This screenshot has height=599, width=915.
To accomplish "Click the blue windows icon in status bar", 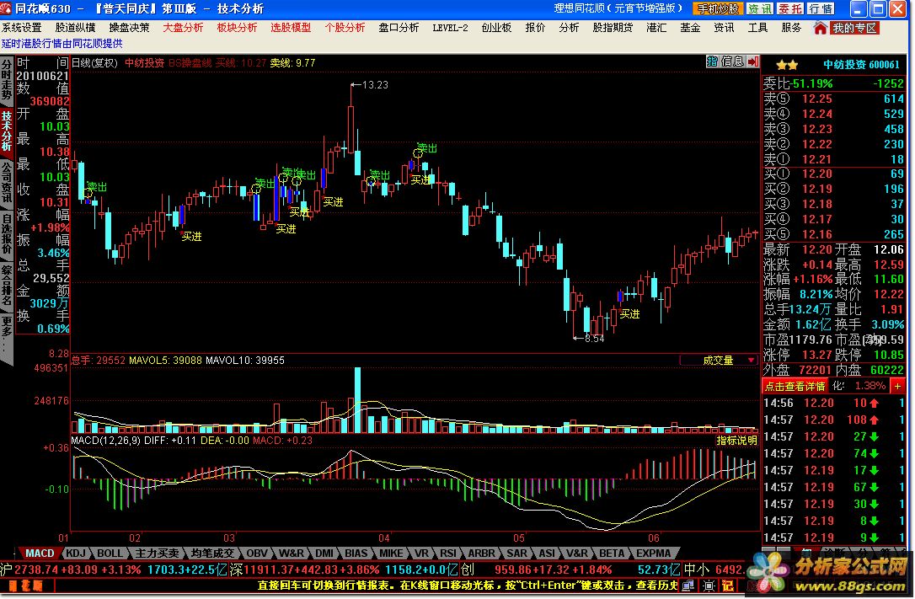I will point(688,585).
